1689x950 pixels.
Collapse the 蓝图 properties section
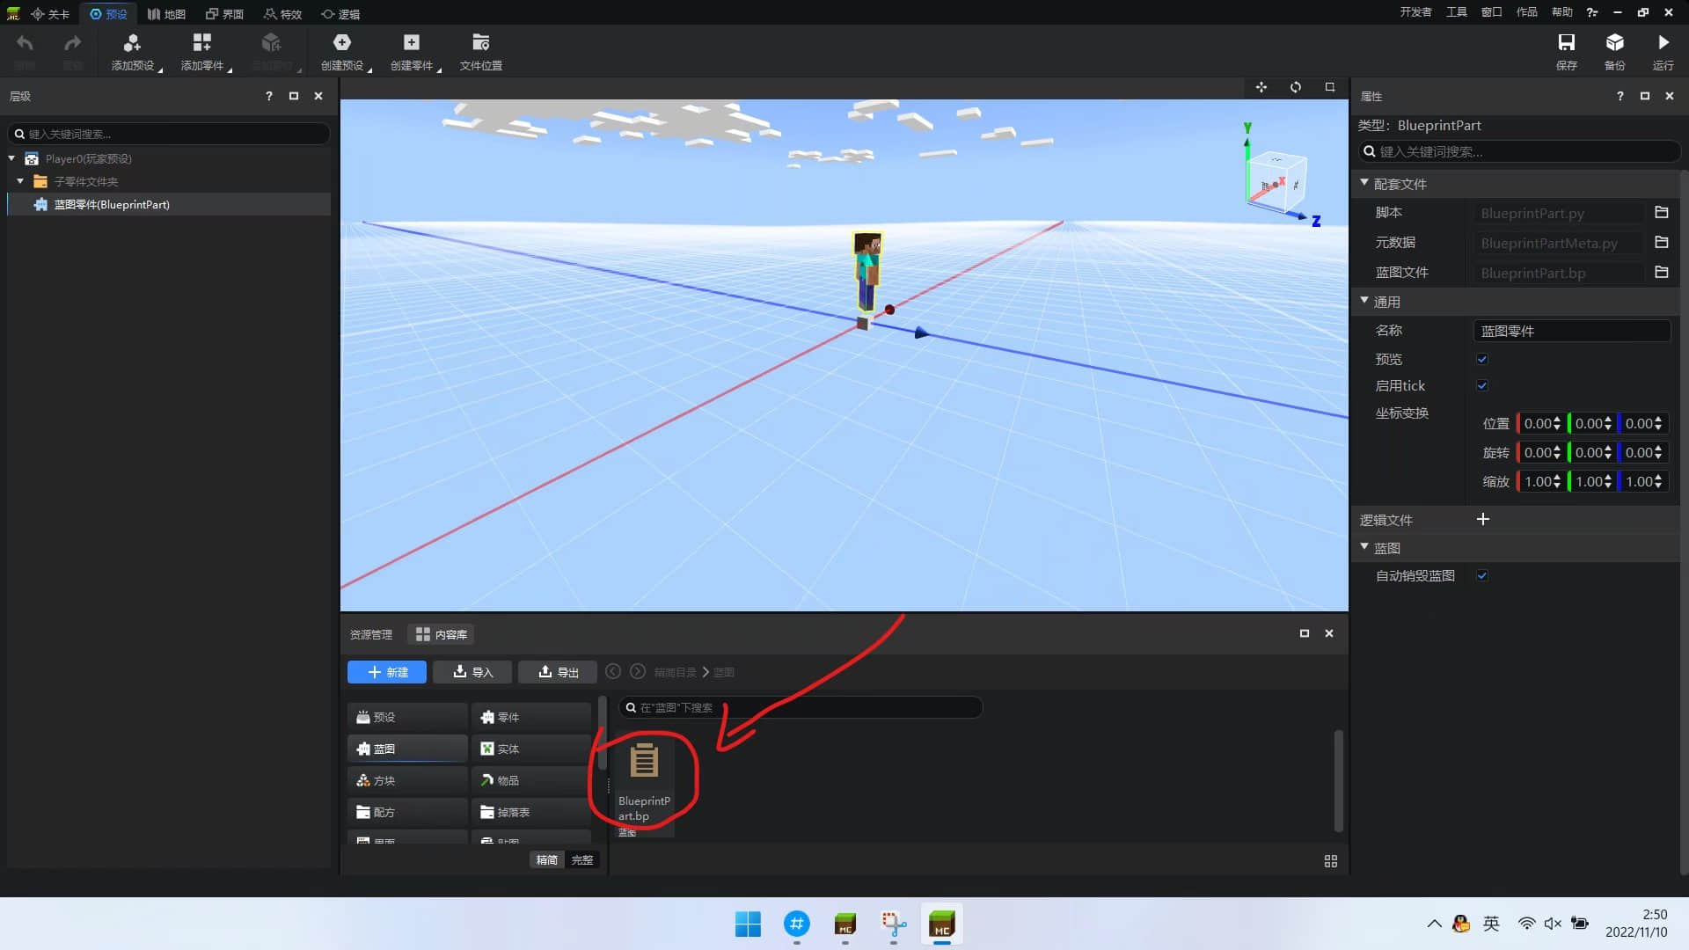1364,547
